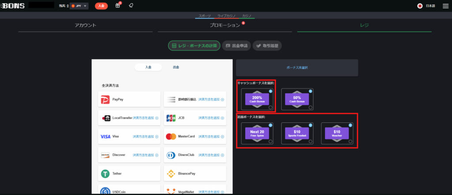Click the orange 入金 button in header

101,6
